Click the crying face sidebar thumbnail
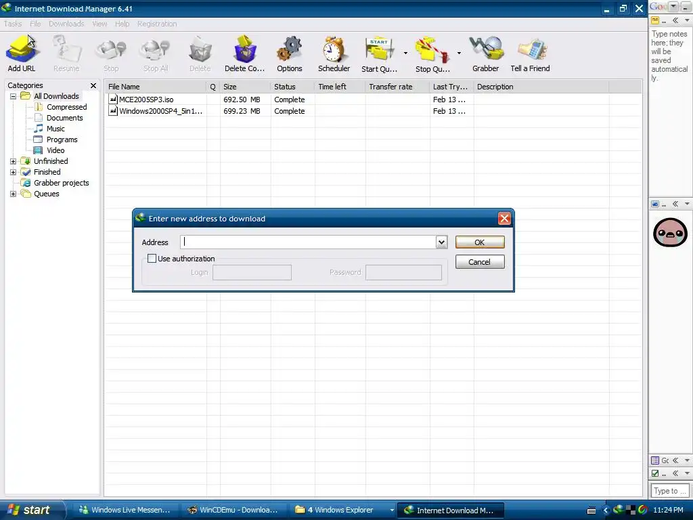Viewport: 693px width, 520px height. [x=670, y=233]
